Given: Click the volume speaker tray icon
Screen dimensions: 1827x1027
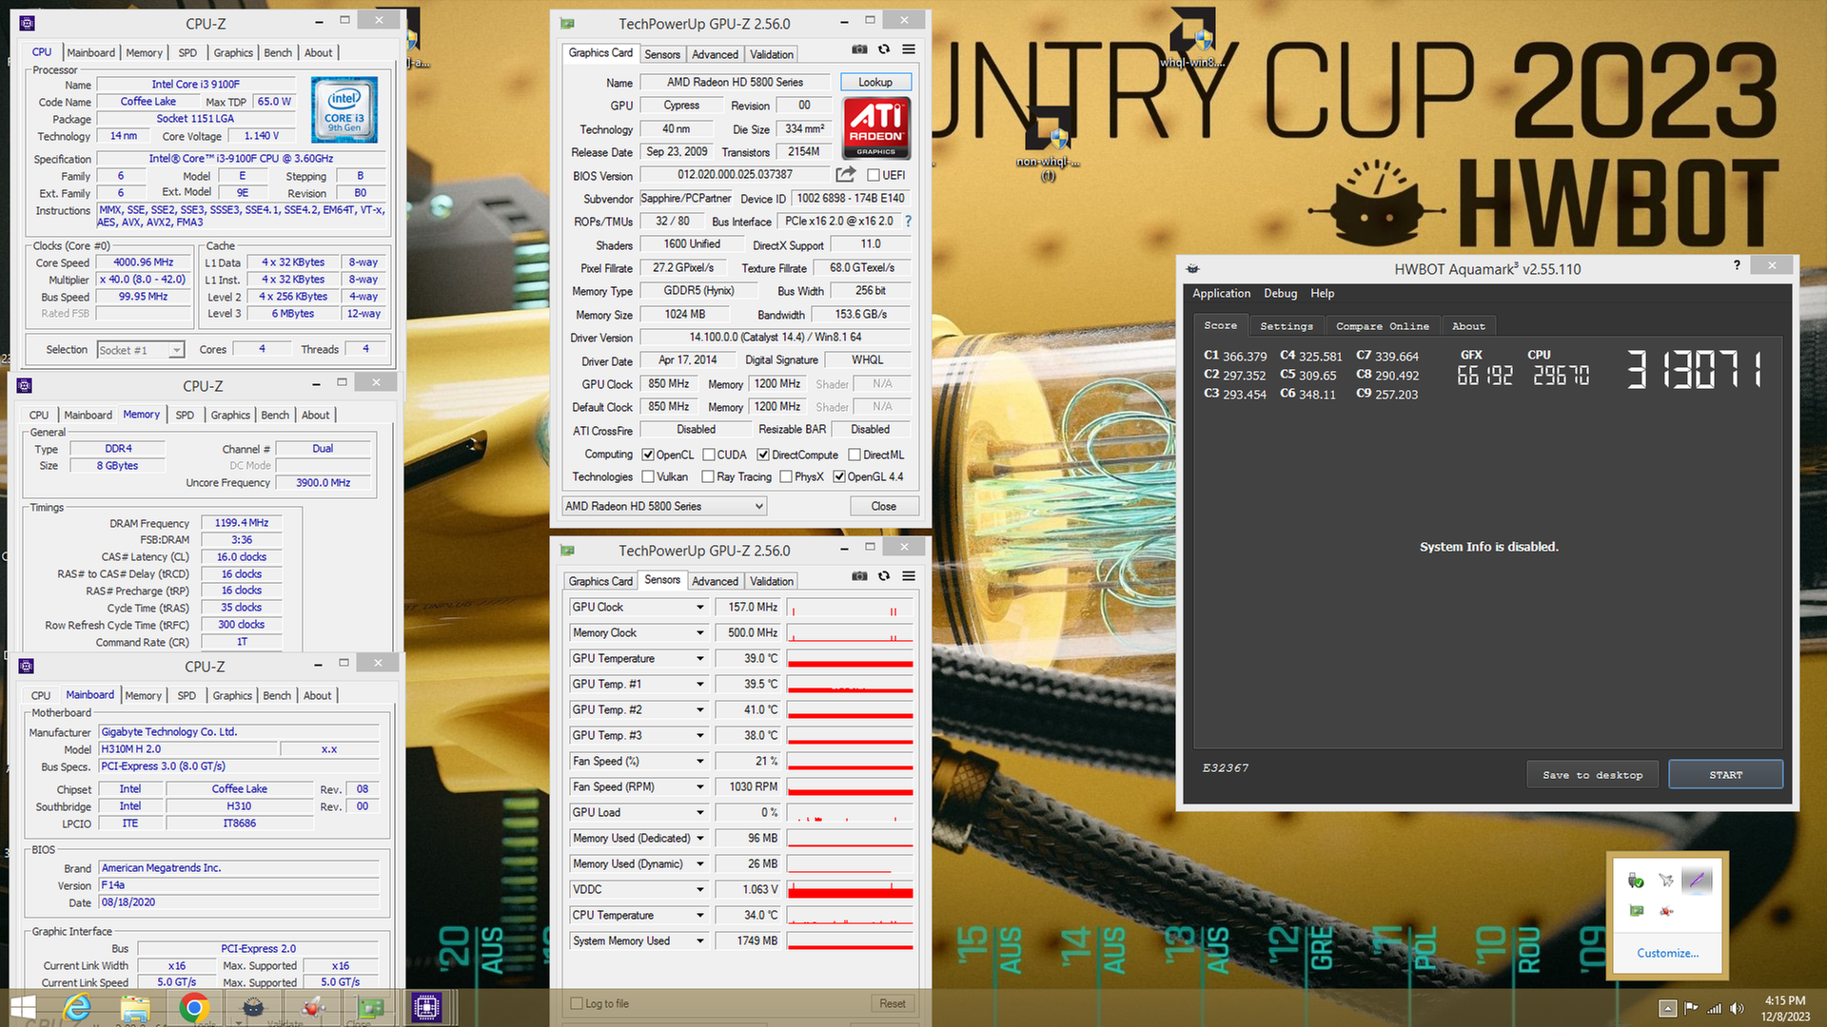Looking at the screenshot, I should pyautogui.click(x=1737, y=1008).
